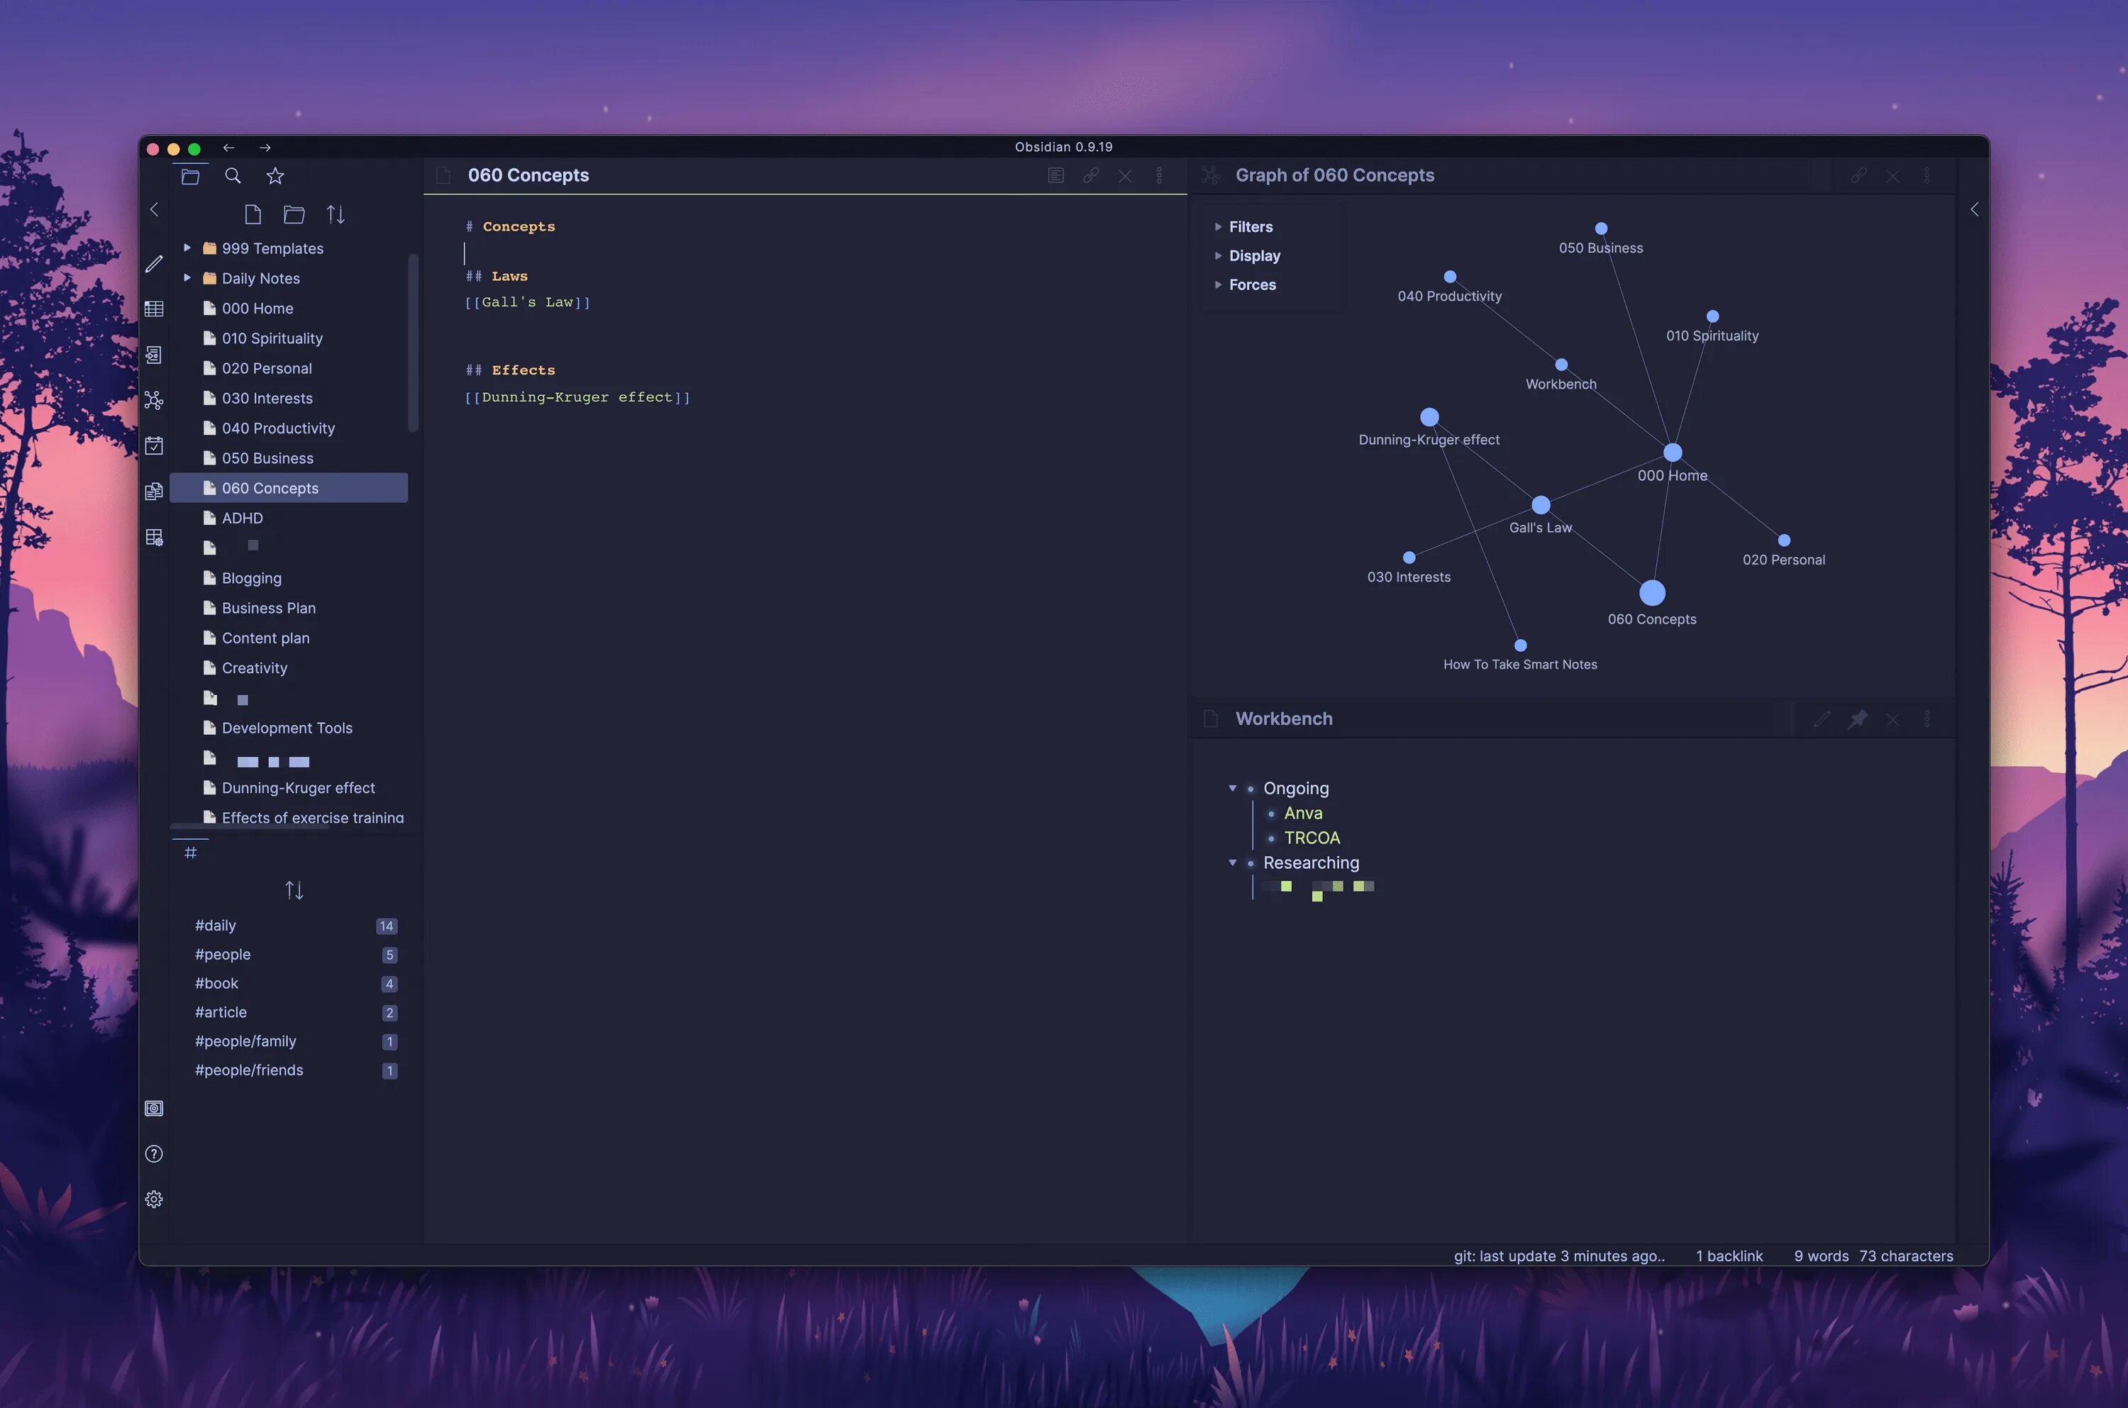Follow the Anva link in Workbench
The image size is (2128, 1408).
[x=1303, y=814]
